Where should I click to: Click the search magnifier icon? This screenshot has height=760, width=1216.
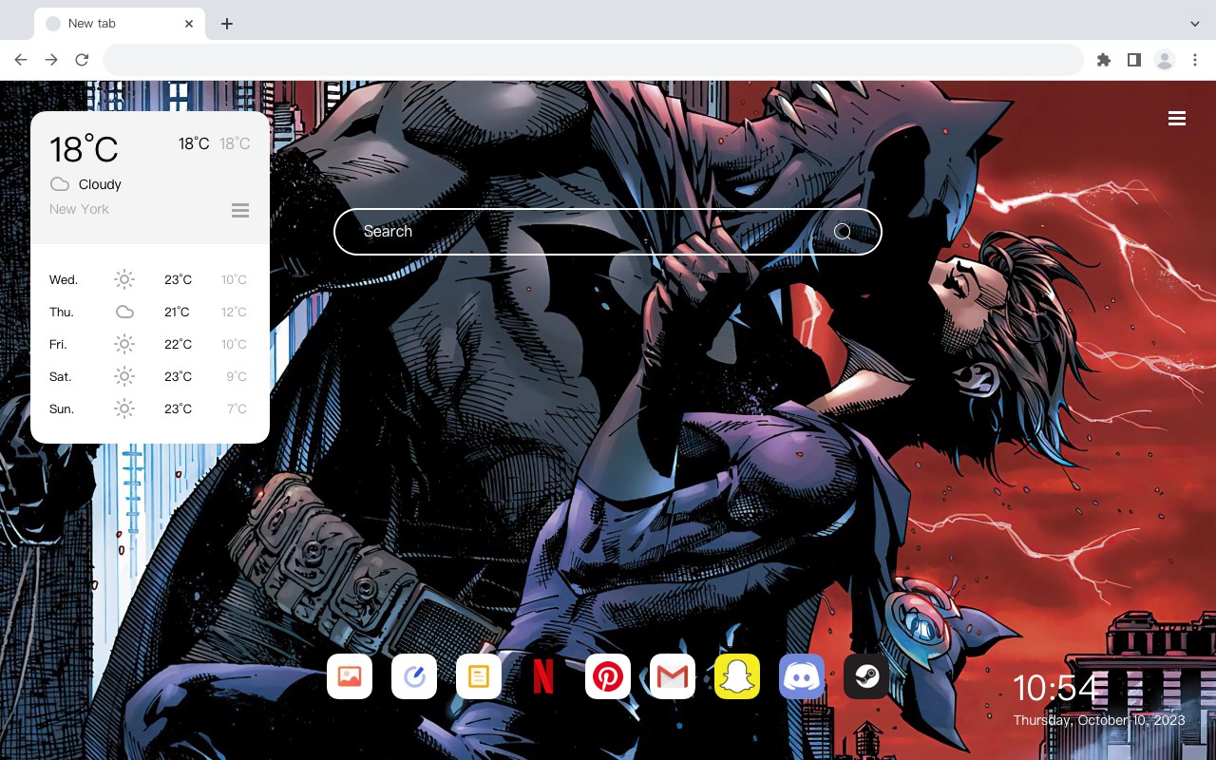click(x=843, y=232)
